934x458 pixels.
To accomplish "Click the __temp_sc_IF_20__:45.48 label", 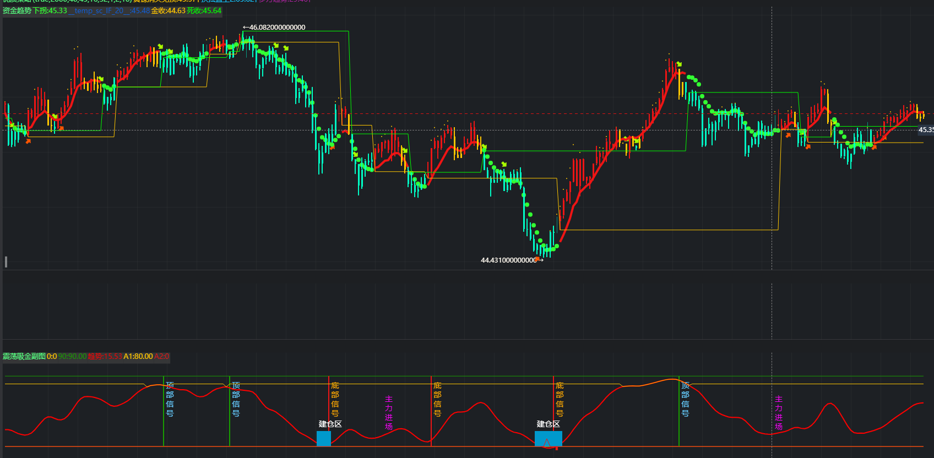I will pos(109,10).
